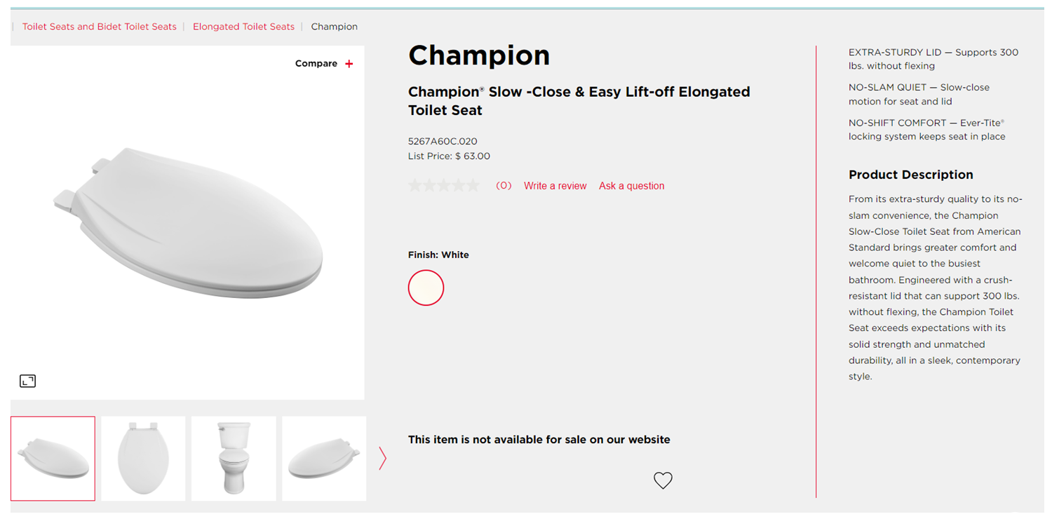This screenshot has height=526, width=1052.
Task: Click the star rating display
Action: 443,186
